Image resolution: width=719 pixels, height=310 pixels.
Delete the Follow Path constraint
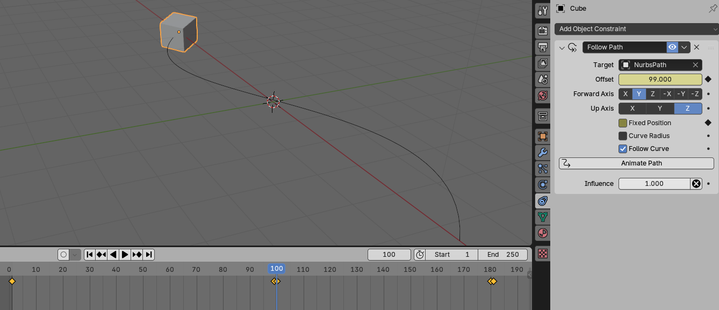[x=696, y=47]
